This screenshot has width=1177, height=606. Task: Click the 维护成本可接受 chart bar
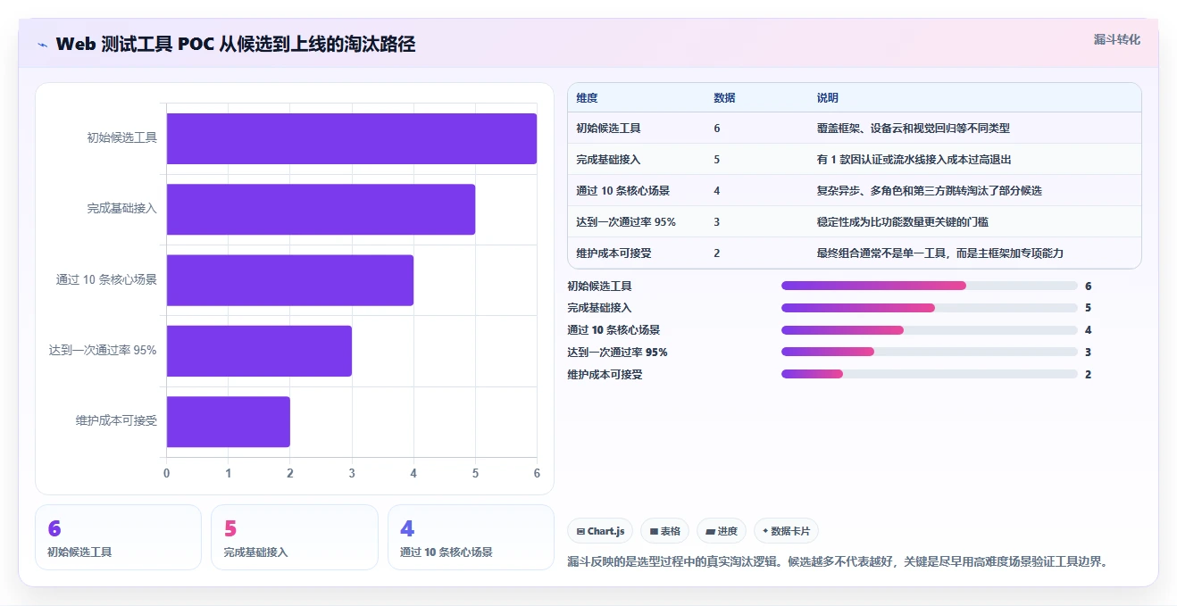(229, 421)
